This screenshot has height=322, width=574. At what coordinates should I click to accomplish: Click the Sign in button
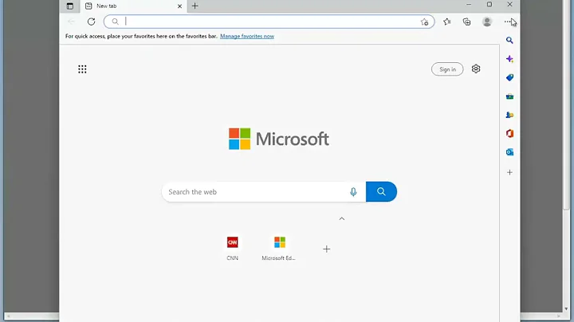(447, 69)
